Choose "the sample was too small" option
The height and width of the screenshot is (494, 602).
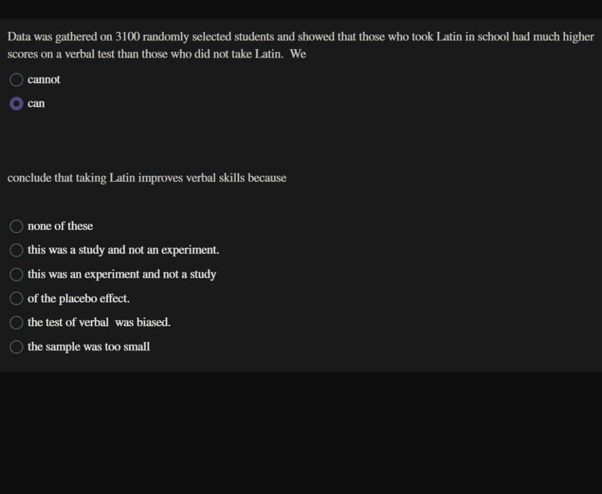[x=16, y=346]
